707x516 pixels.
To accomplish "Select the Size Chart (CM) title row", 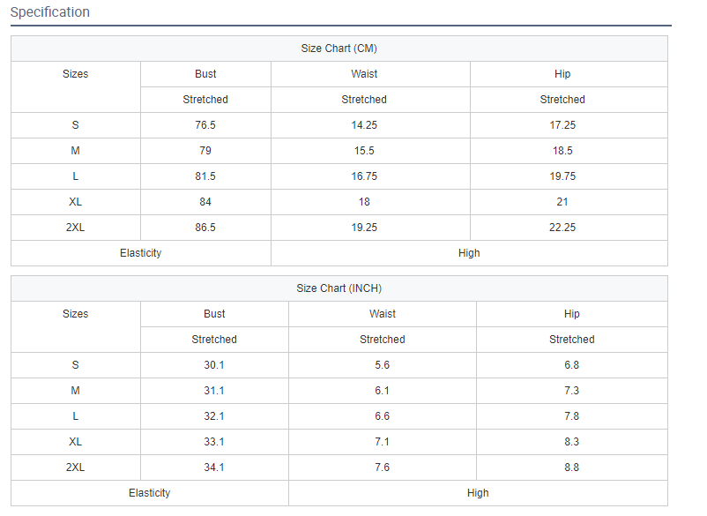I will coord(339,49).
